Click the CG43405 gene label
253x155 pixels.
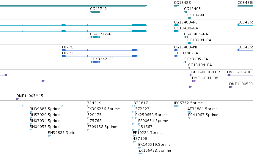coord(192,9)
